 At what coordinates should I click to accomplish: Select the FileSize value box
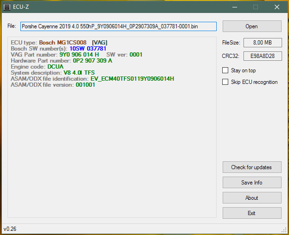tap(263, 43)
